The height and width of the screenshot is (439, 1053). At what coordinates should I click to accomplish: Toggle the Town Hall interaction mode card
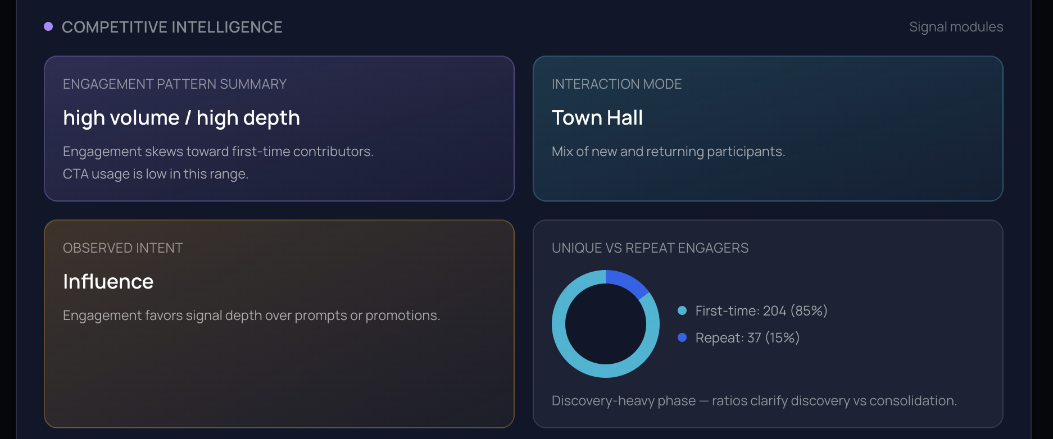click(x=768, y=127)
